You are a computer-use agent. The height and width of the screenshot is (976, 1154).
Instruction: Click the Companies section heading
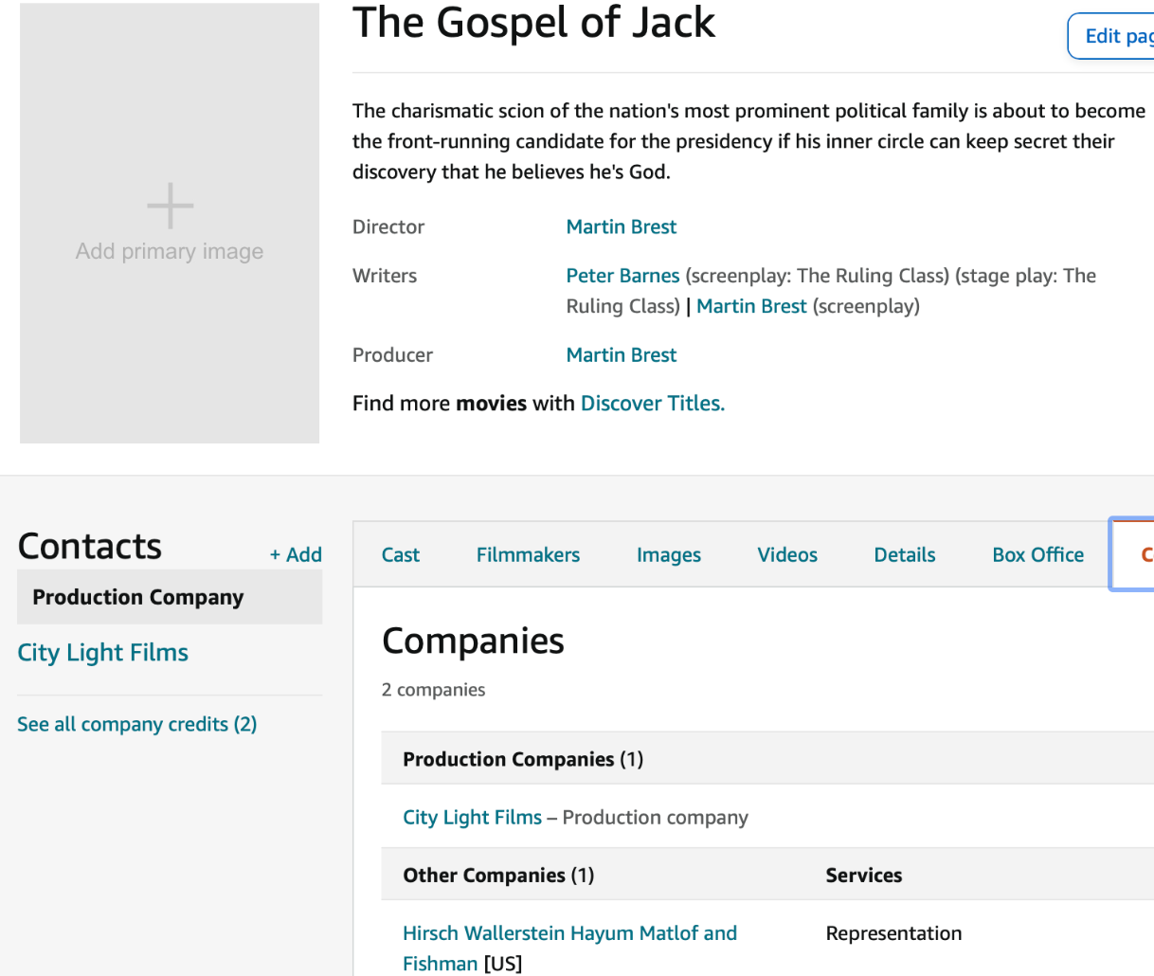(473, 642)
